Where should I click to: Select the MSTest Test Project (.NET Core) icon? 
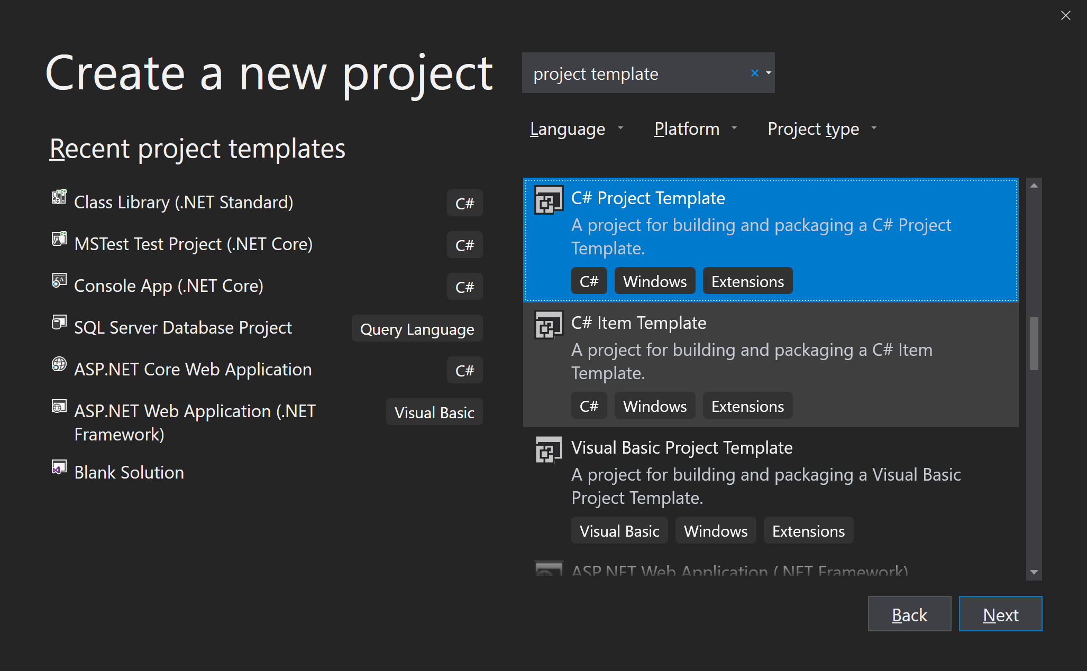pos(60,243)
